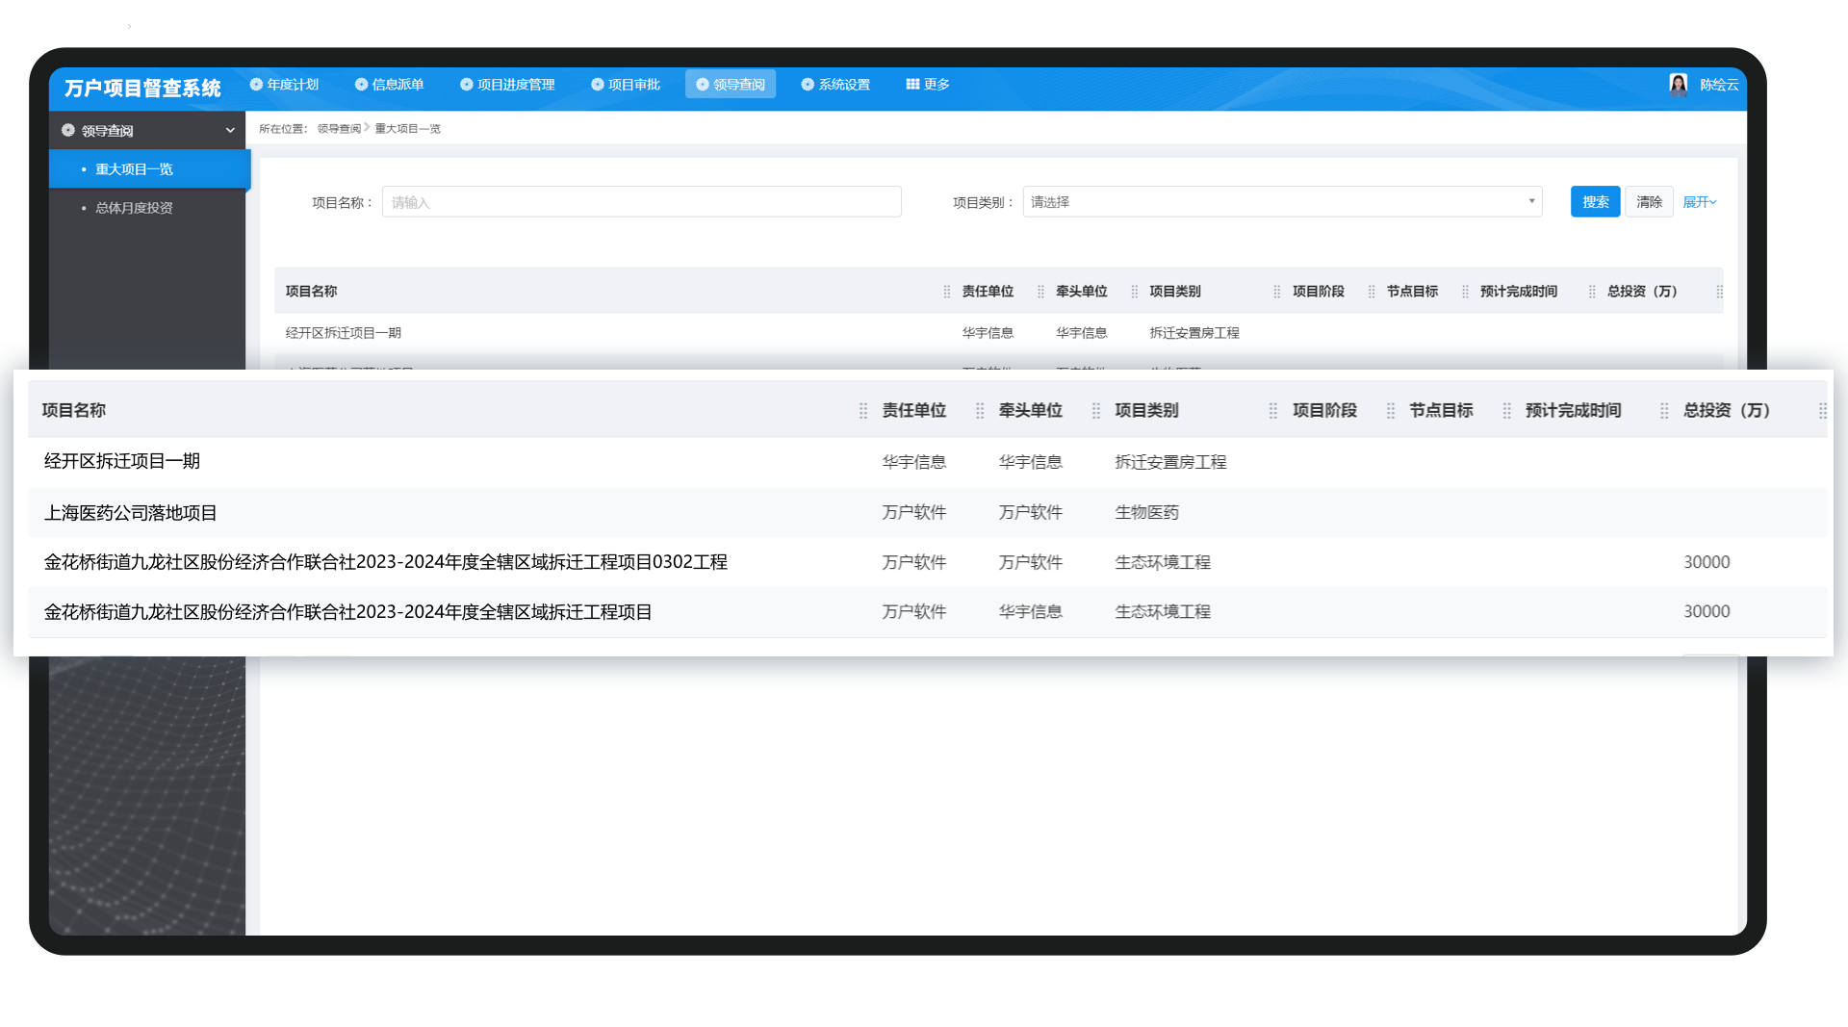Screen dimensions: 1848x1027
Task: Select the 上海医药公司落地项目 row
Action: 927,513
